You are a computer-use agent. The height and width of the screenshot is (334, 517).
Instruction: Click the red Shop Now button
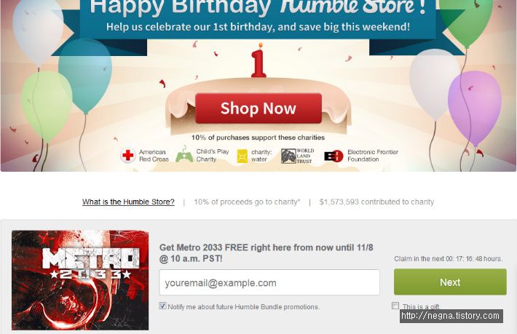tap(258, 108)
